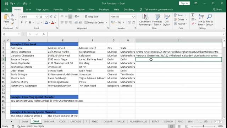Toggle Center alignment
The width and height of the screenshot is (227, 128).
pyautogui.click(x=66, y=22)
